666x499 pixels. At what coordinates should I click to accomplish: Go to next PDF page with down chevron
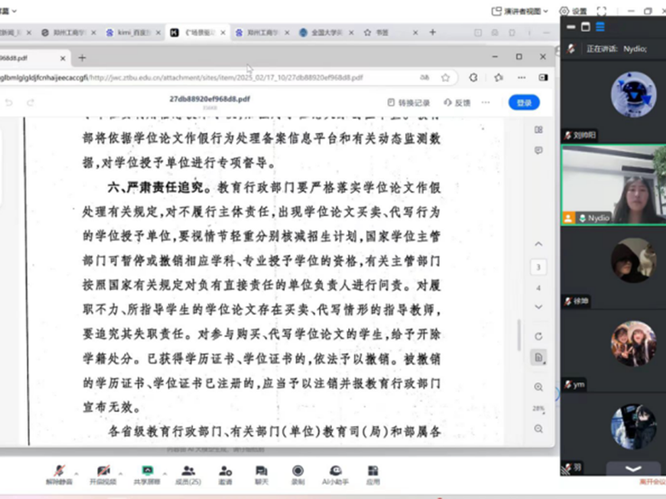[x=539, y=306]
